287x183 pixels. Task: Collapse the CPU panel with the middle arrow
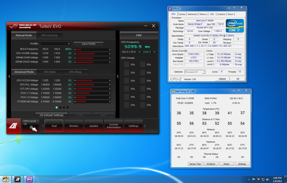point(117,76)
